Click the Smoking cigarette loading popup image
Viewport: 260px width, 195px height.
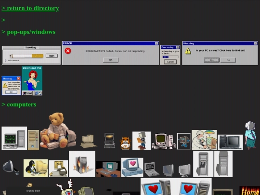coord(31,55)
